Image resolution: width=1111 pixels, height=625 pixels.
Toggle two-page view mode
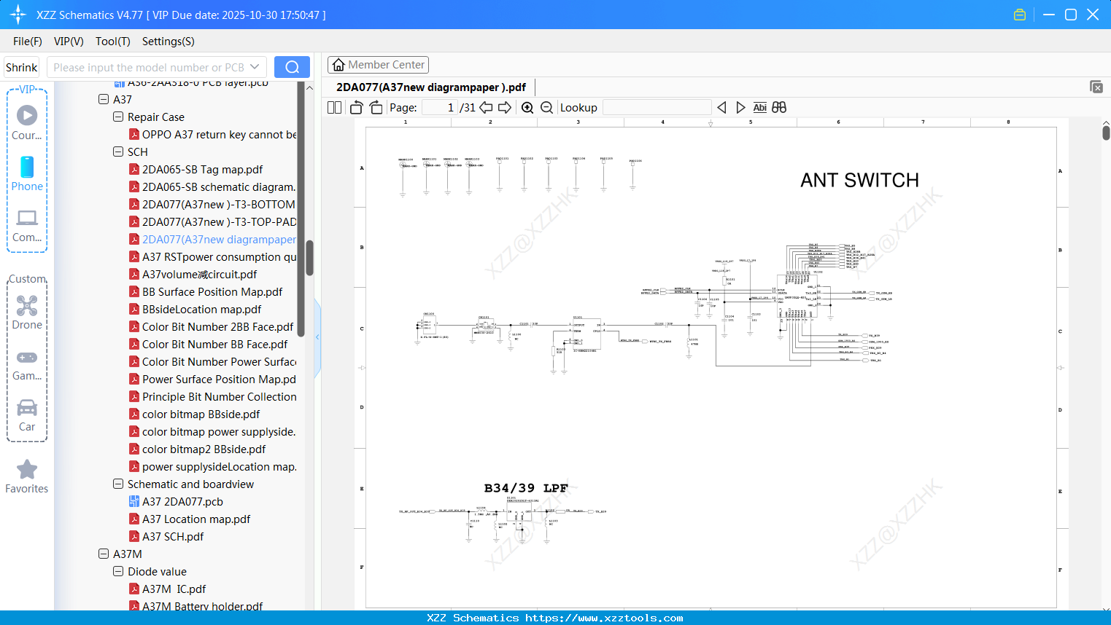tap(334, 107)
